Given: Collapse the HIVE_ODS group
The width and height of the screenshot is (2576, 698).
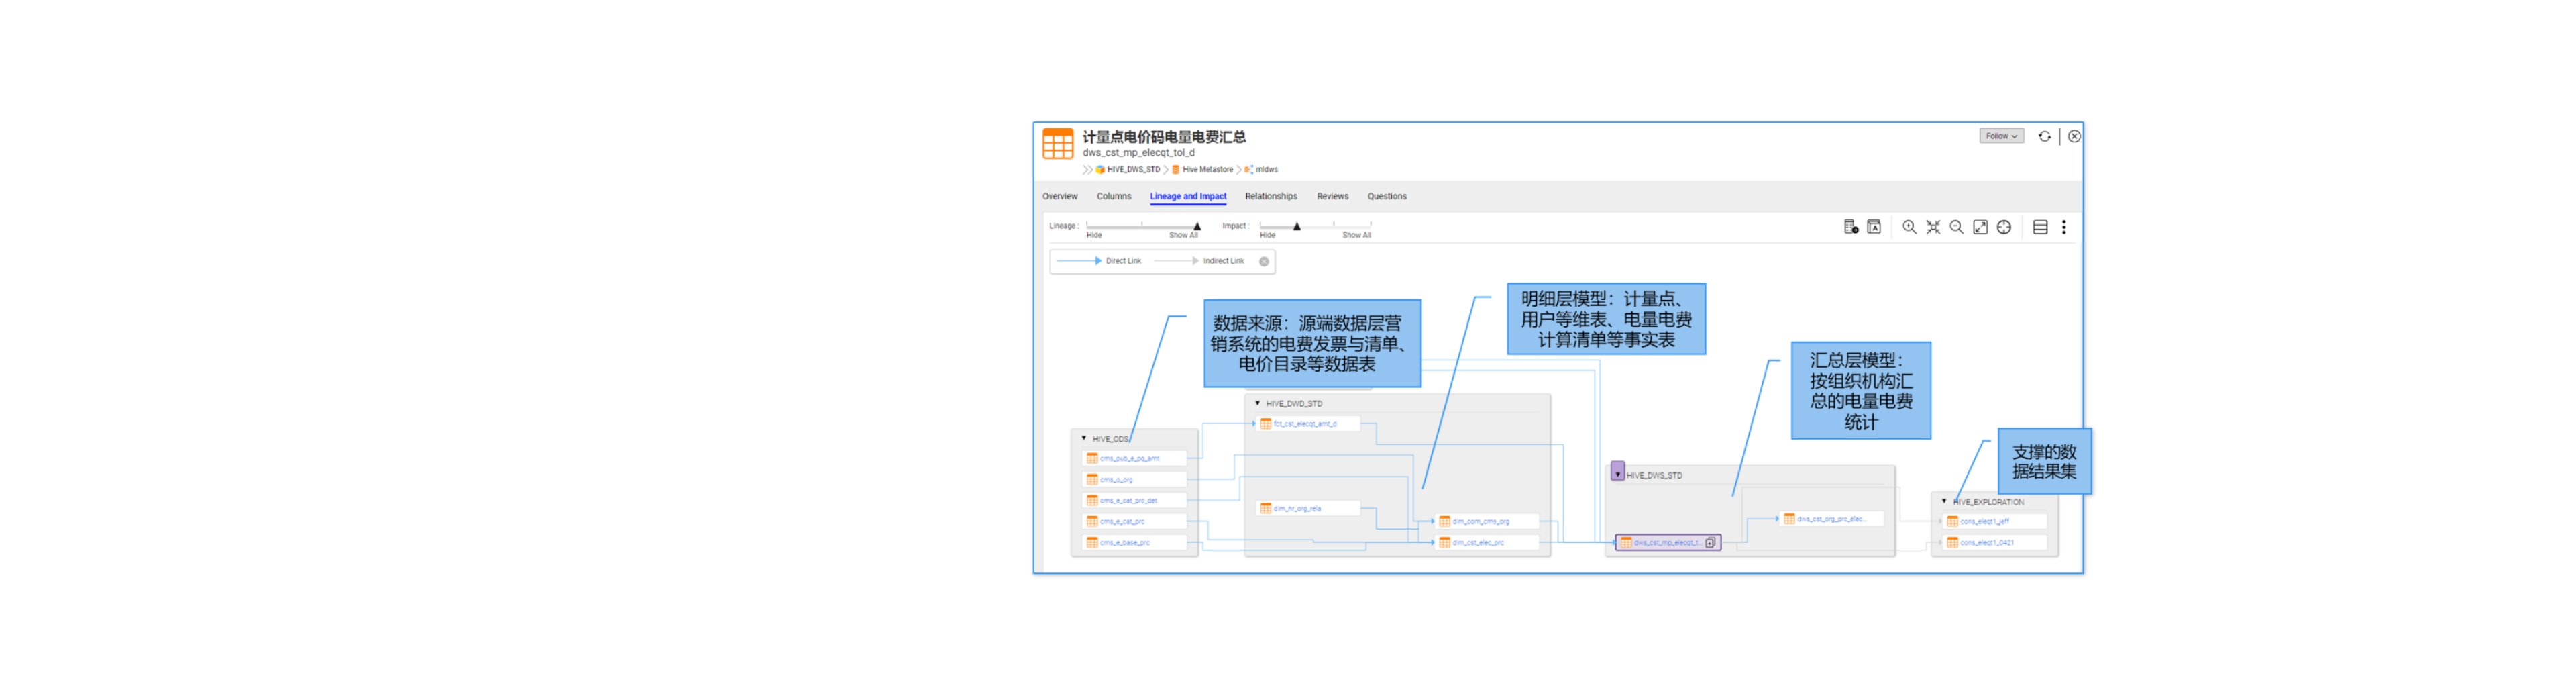Looking at the screenshot, I should [1083, 438].
